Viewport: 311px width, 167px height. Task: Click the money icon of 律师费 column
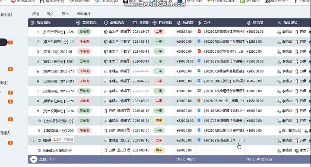click(249, 22)
